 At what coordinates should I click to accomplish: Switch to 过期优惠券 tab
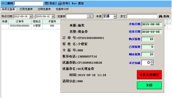(x=44, y=9)
